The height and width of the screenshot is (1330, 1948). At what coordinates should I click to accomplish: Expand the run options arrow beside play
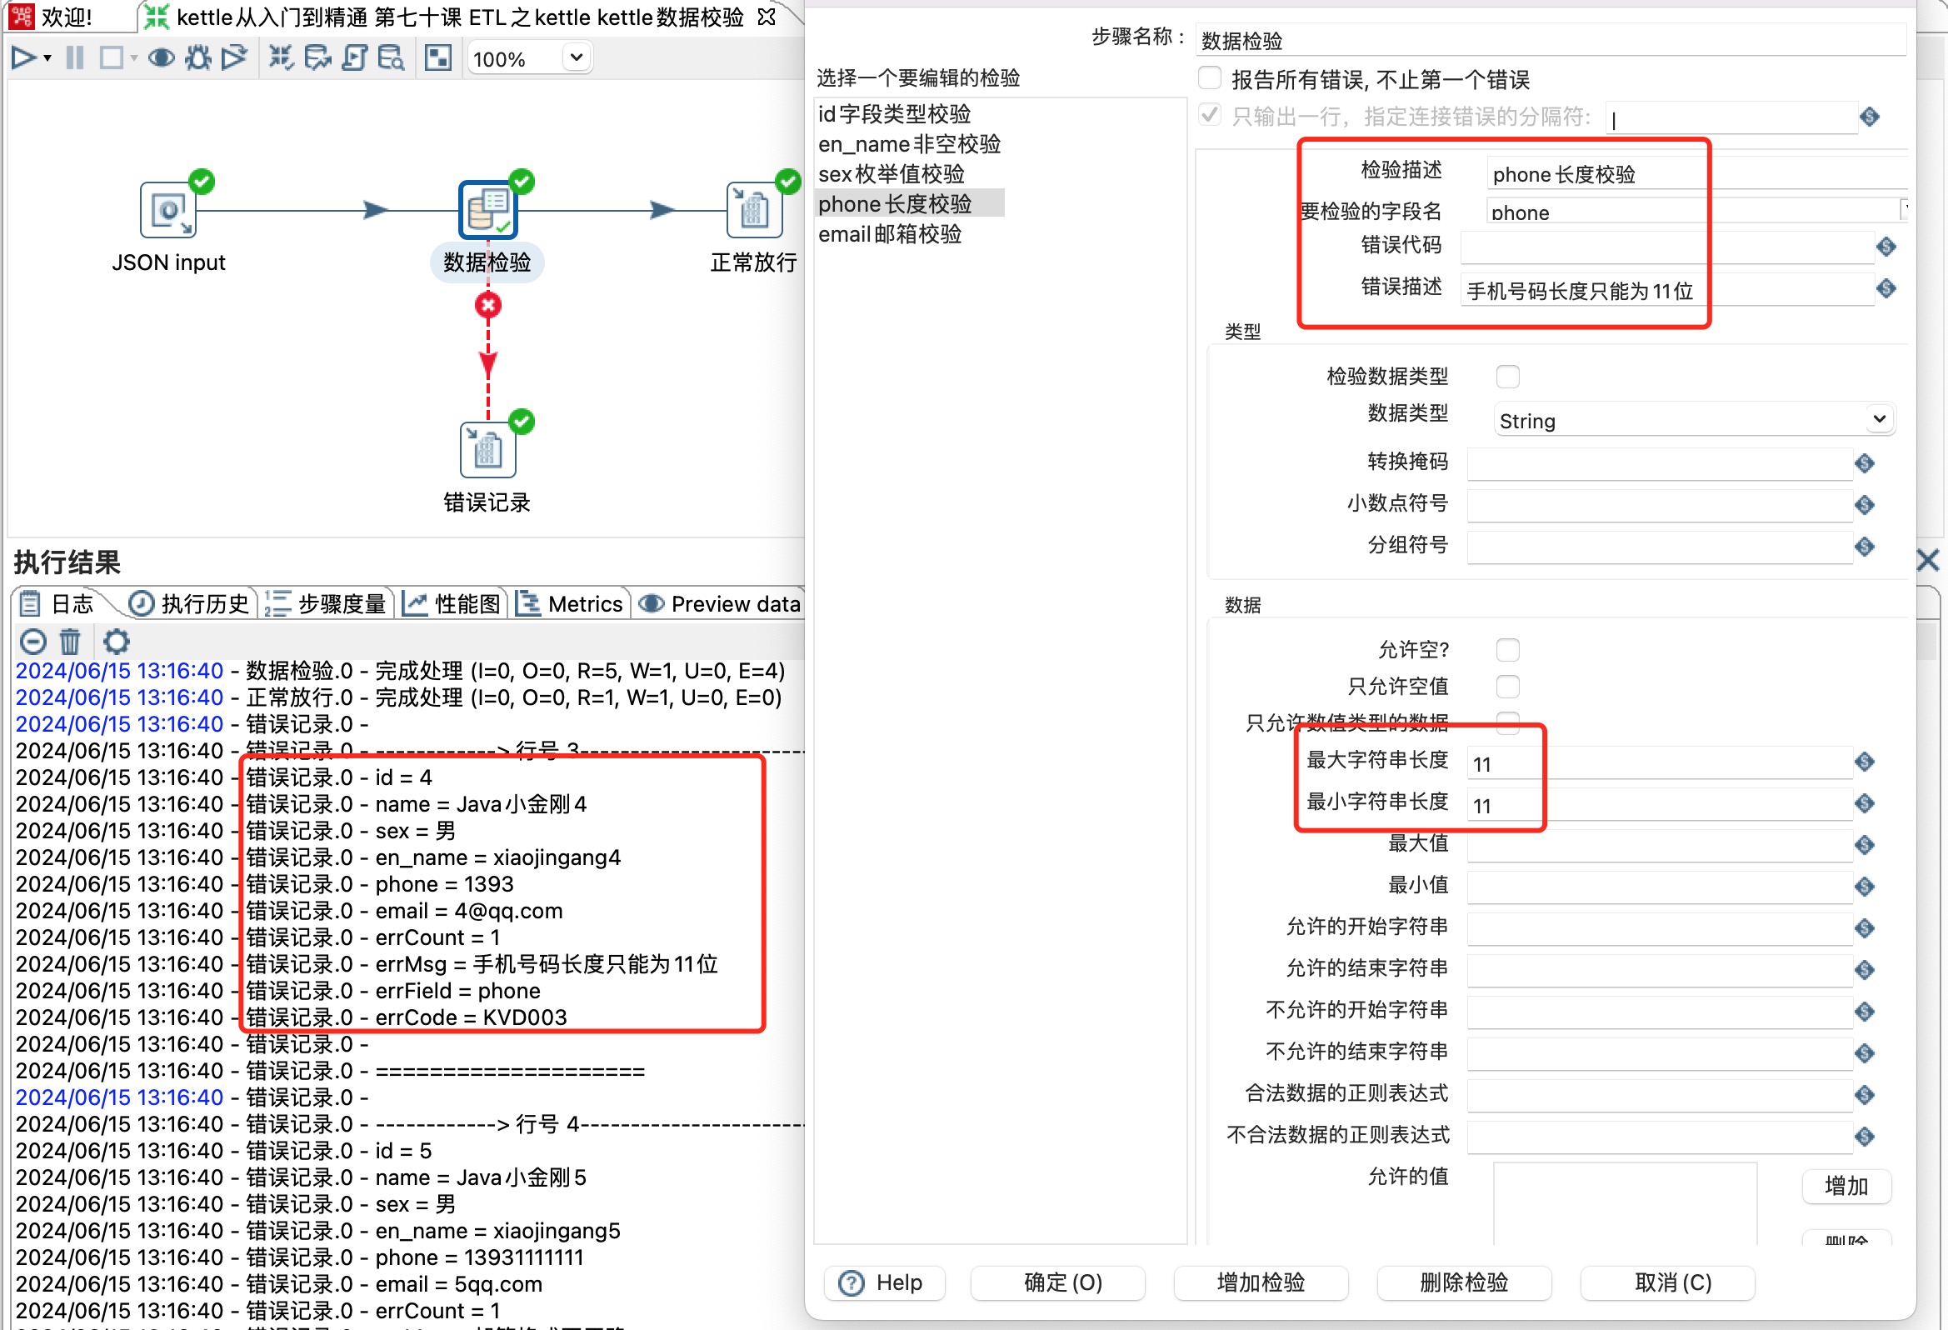(x=47, y=58)
